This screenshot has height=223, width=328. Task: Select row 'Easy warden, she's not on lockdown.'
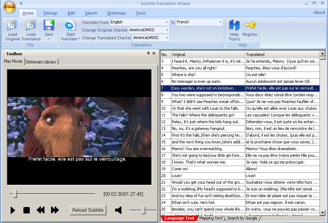(x=240, y=88)
